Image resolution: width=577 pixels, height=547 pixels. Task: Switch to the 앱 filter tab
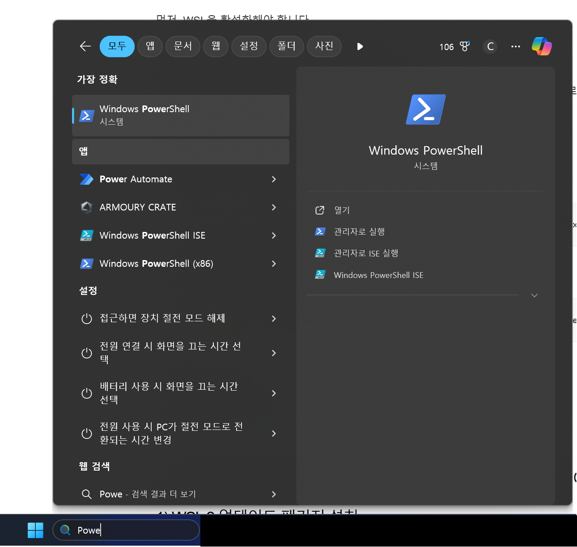point(150,46)
